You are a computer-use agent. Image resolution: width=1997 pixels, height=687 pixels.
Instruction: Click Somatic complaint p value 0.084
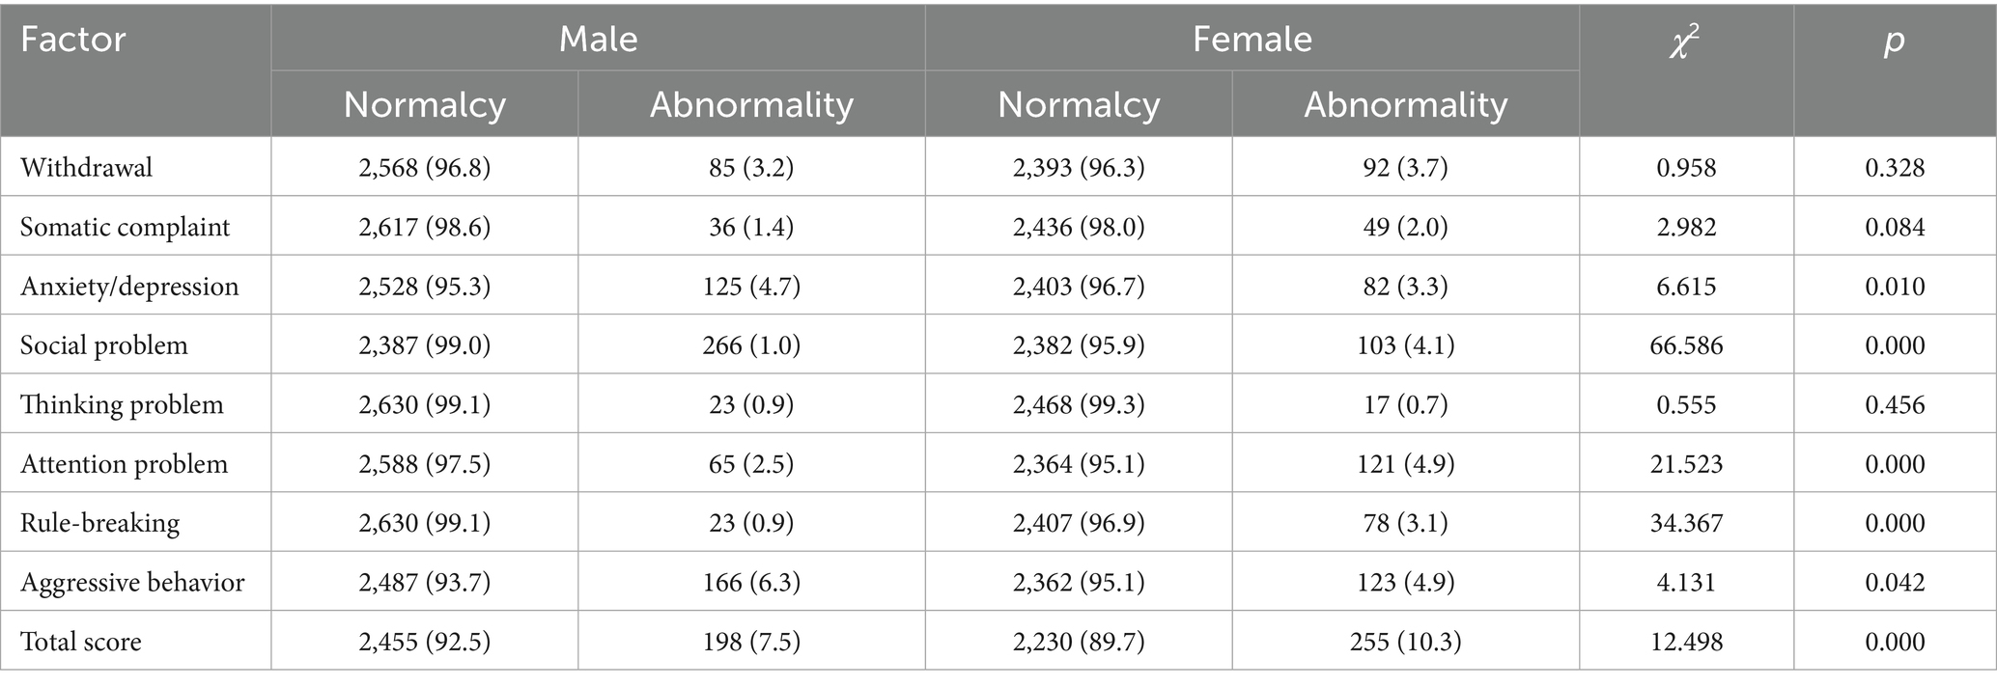point(1895,227)
